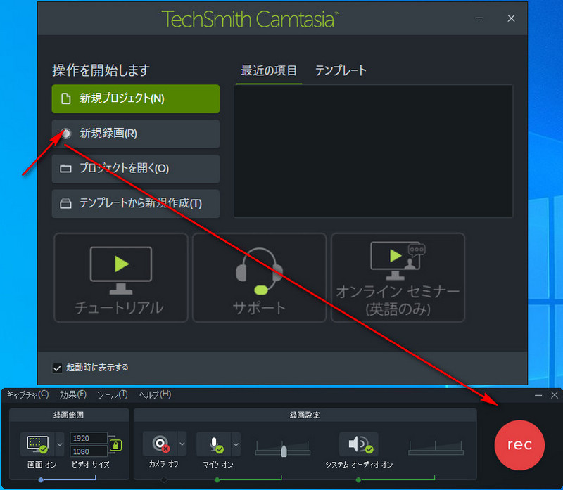The image size is (563, 490).
Task: Open the 効果(E) menu
Action: pos(73,394)
